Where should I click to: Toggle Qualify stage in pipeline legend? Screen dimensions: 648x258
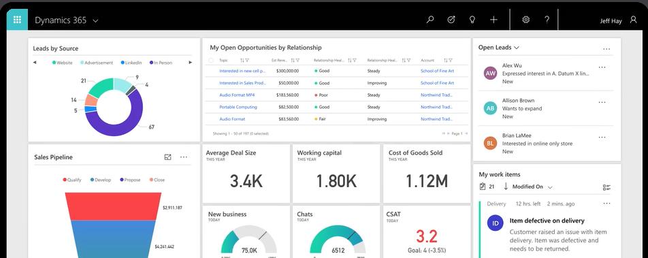[x=72, y=180]
